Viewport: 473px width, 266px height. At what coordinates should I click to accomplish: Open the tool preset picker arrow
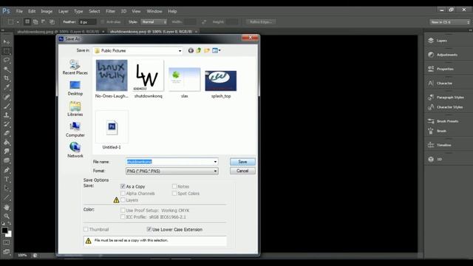[x=18, y=22]
